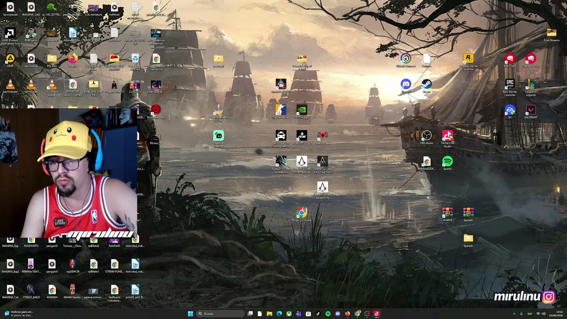567x319 pixels.
Task: Launch Microsoft Edge from the taskbar
Action: click(279, 314)
